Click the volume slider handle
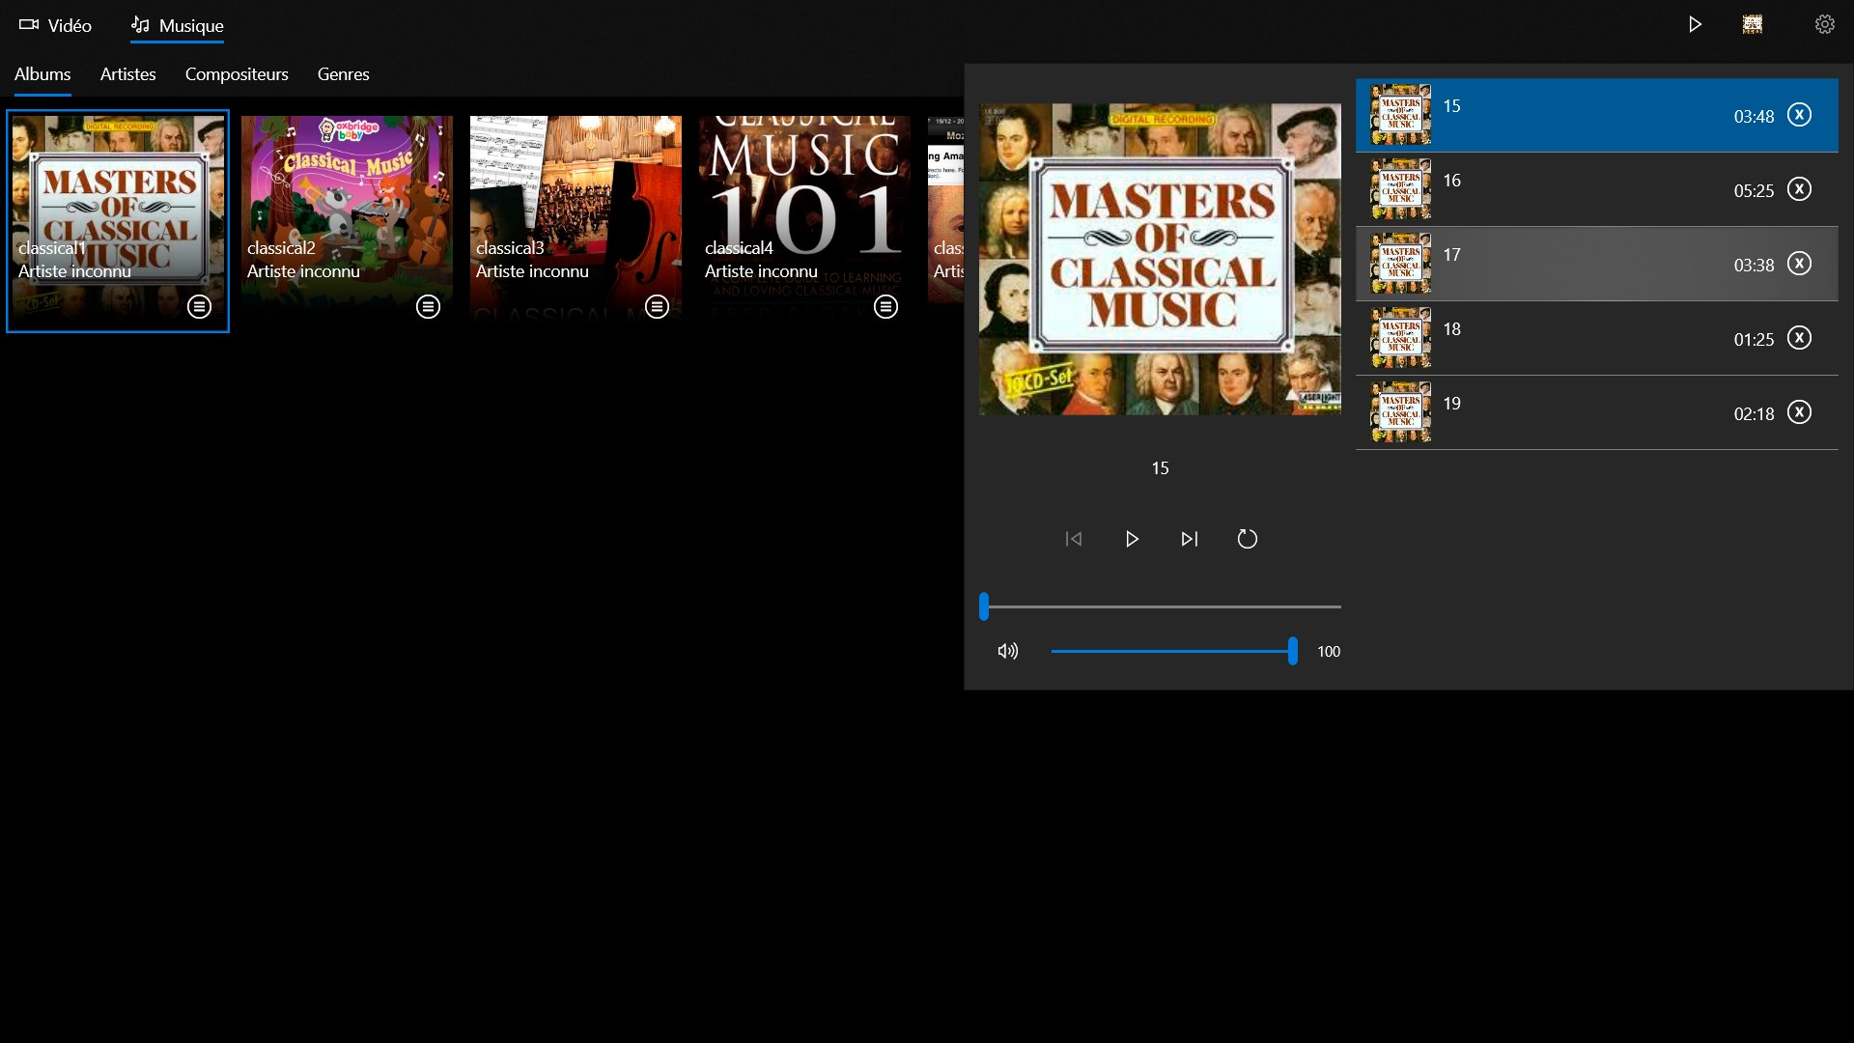Image resolution: width=1854 pixels, height=1043 pixels. click(1292, 651)
